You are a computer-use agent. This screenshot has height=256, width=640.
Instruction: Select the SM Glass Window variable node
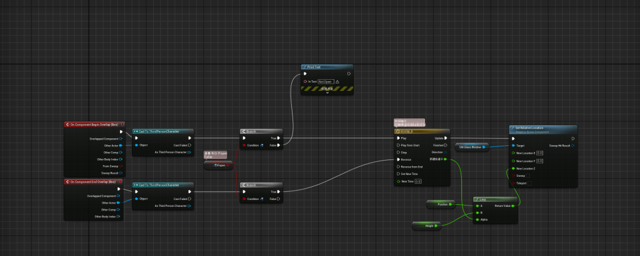(x=472, y=147)
